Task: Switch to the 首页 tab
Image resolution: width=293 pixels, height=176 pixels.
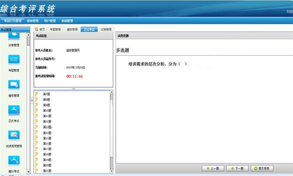Action: click(40, 29)
